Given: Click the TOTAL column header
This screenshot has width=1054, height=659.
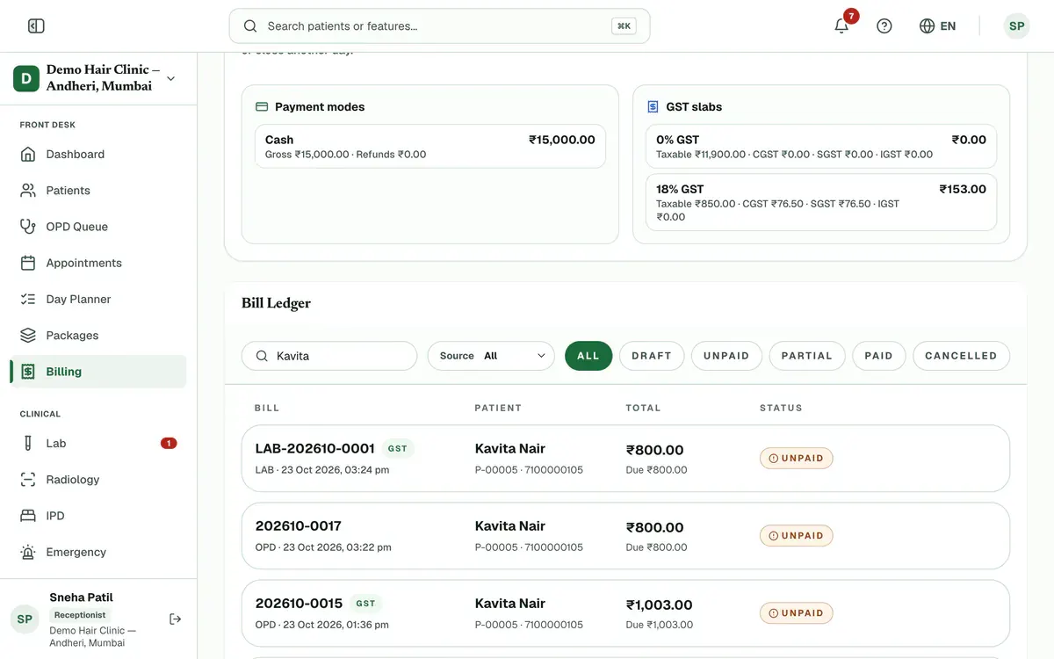Looking at the screenshot, I should tap(643, 408).
